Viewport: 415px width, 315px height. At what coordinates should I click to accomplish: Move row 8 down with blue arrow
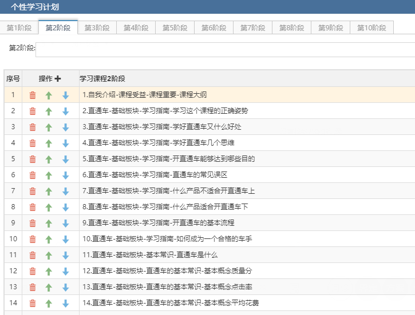pos(65,208)
